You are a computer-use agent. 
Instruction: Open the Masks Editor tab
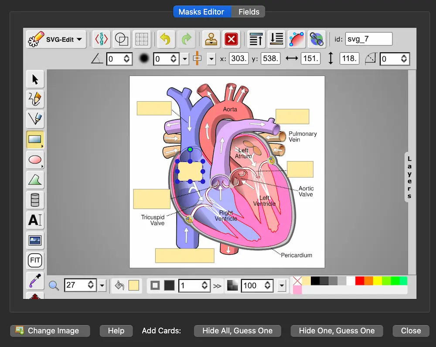202,12
